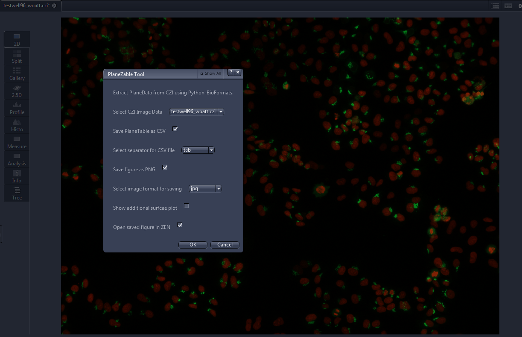Open the Select CZI Image Data dropdown
The height and width of the screenshot is (337, 522).
point(197,111)
